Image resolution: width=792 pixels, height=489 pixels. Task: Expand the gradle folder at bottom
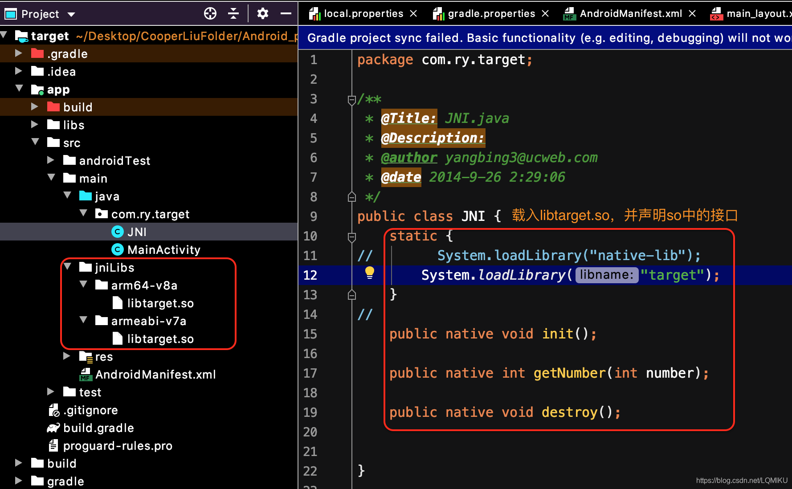(x=18, y=481)
